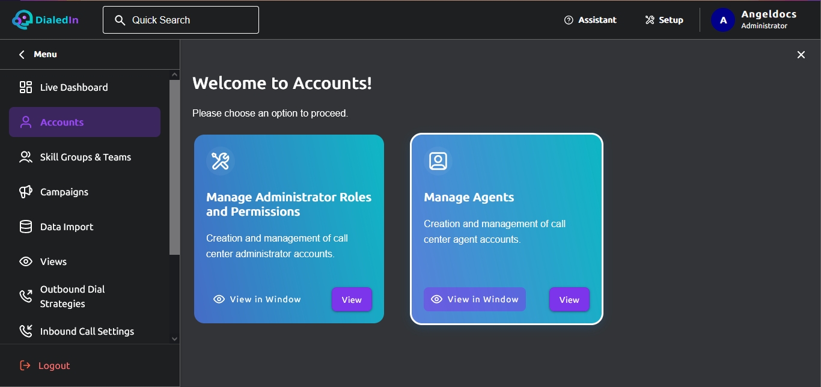Screen dimensions: 821x387
Task: Click the Outbound Dial Strategies phone icon
Action: (26, 296)
